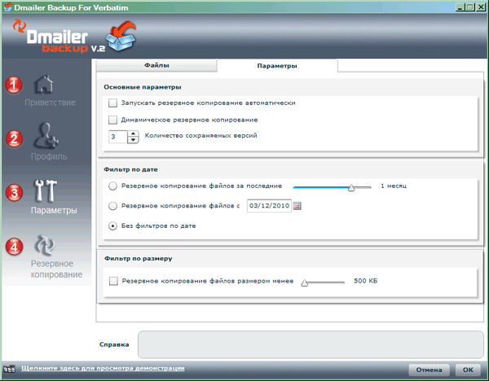Open the calendar picker icon
Viewport: 489px width, 381px height.
tap(297, 206)
